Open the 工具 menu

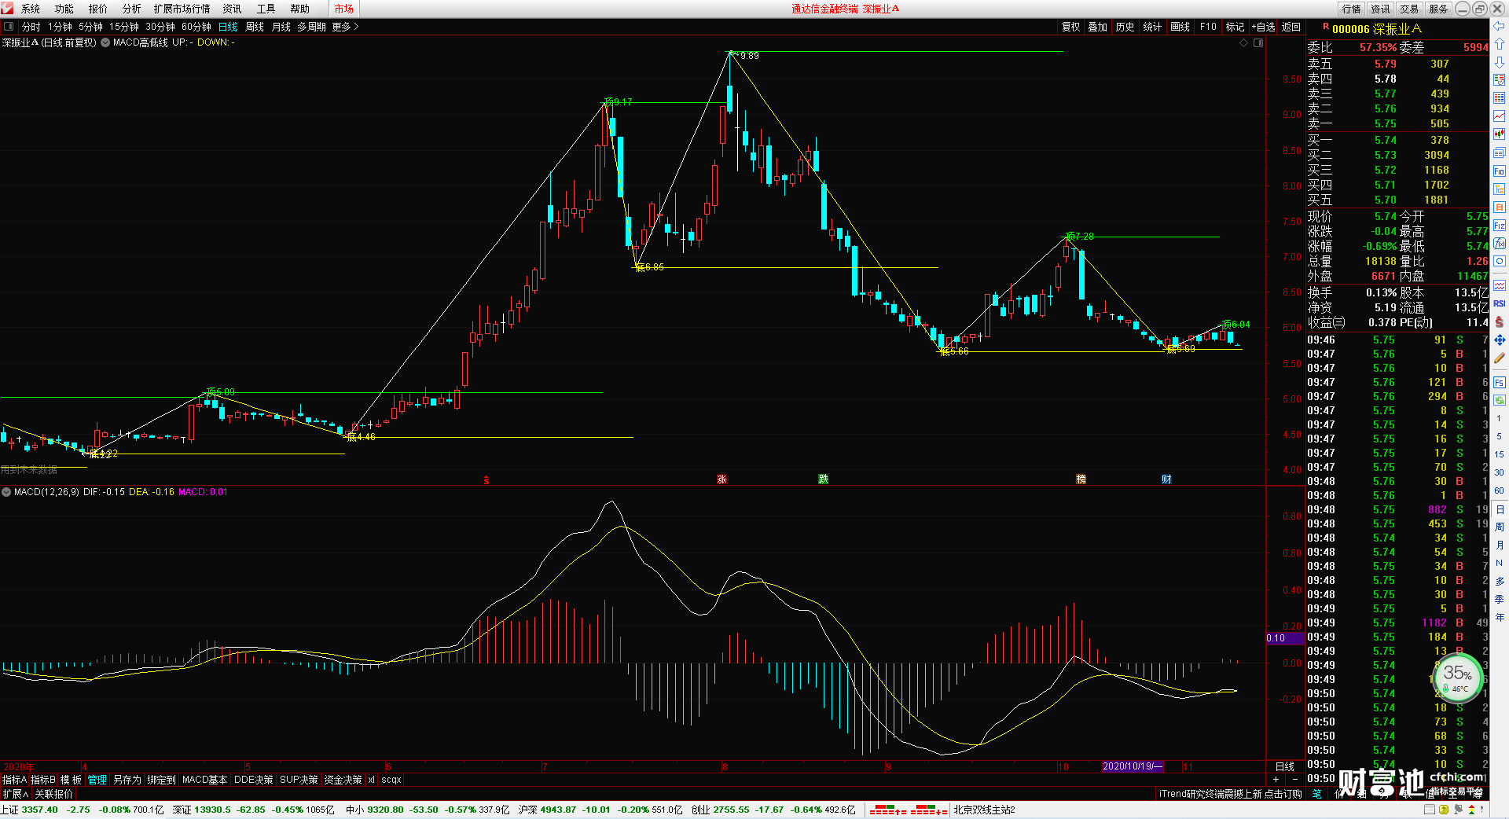266,9
